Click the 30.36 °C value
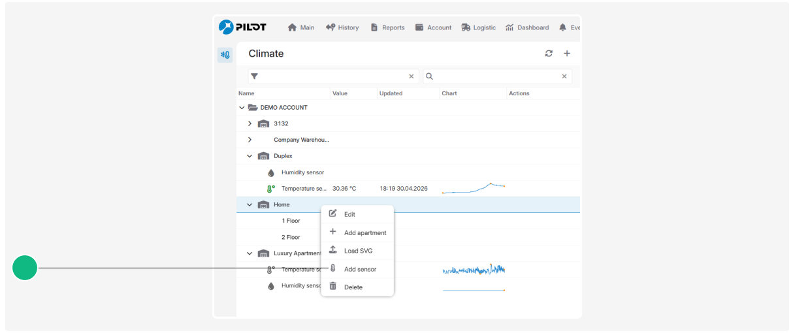791x333 pixels. (x=344, y=189)
